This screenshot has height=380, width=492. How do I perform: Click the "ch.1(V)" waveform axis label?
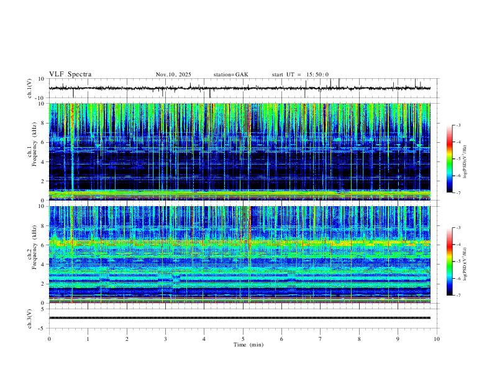click(x=30, y=88)
